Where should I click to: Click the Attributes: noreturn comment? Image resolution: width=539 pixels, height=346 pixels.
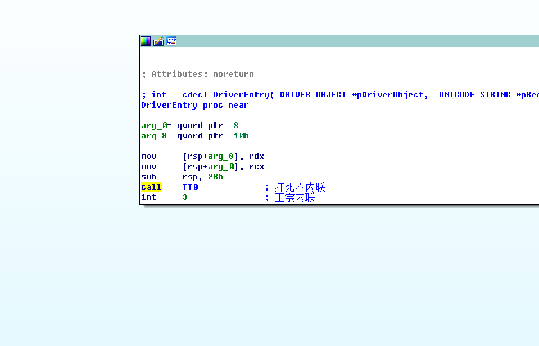point(198,74)
